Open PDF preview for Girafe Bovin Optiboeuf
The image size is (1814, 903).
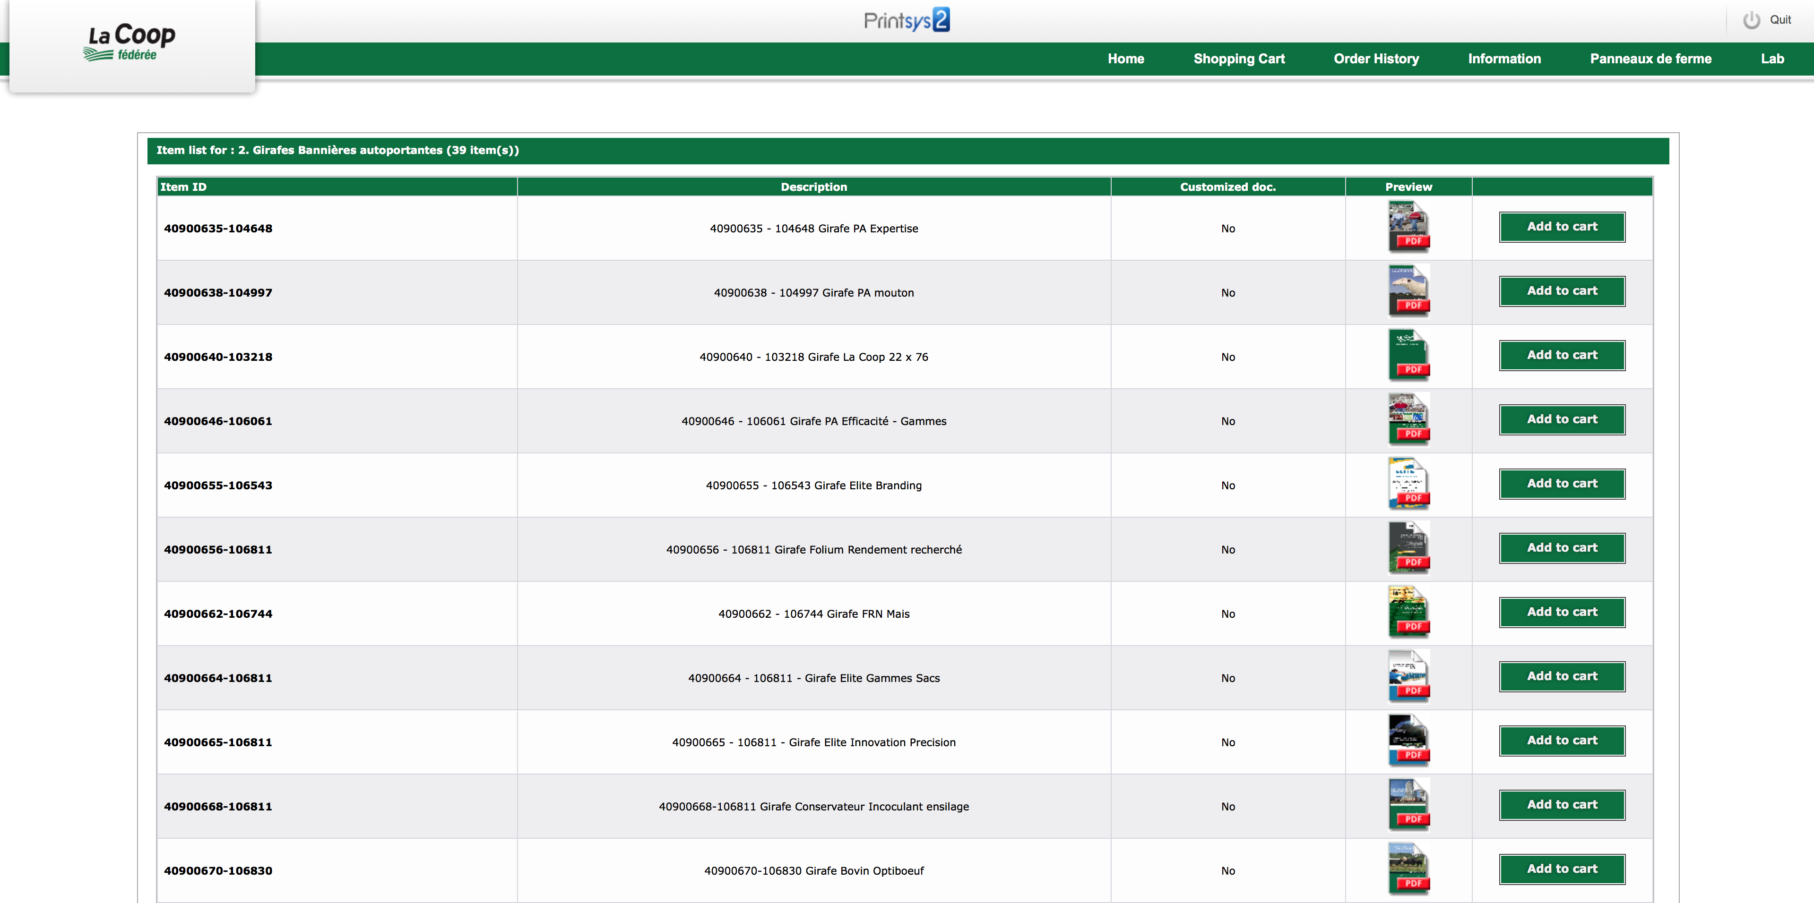(1408, 869)
